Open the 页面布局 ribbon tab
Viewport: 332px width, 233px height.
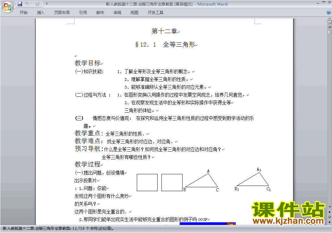[x=62, y=13]
